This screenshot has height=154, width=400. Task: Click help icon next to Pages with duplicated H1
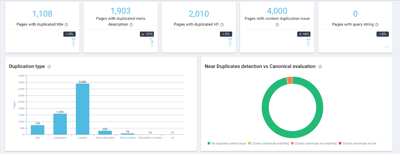222,25
